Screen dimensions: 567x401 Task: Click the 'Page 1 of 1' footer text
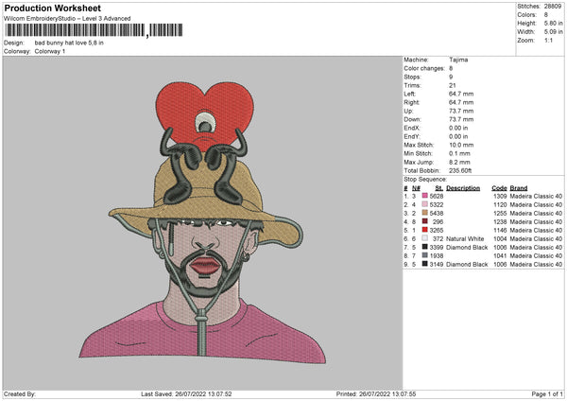coord(547,393)
